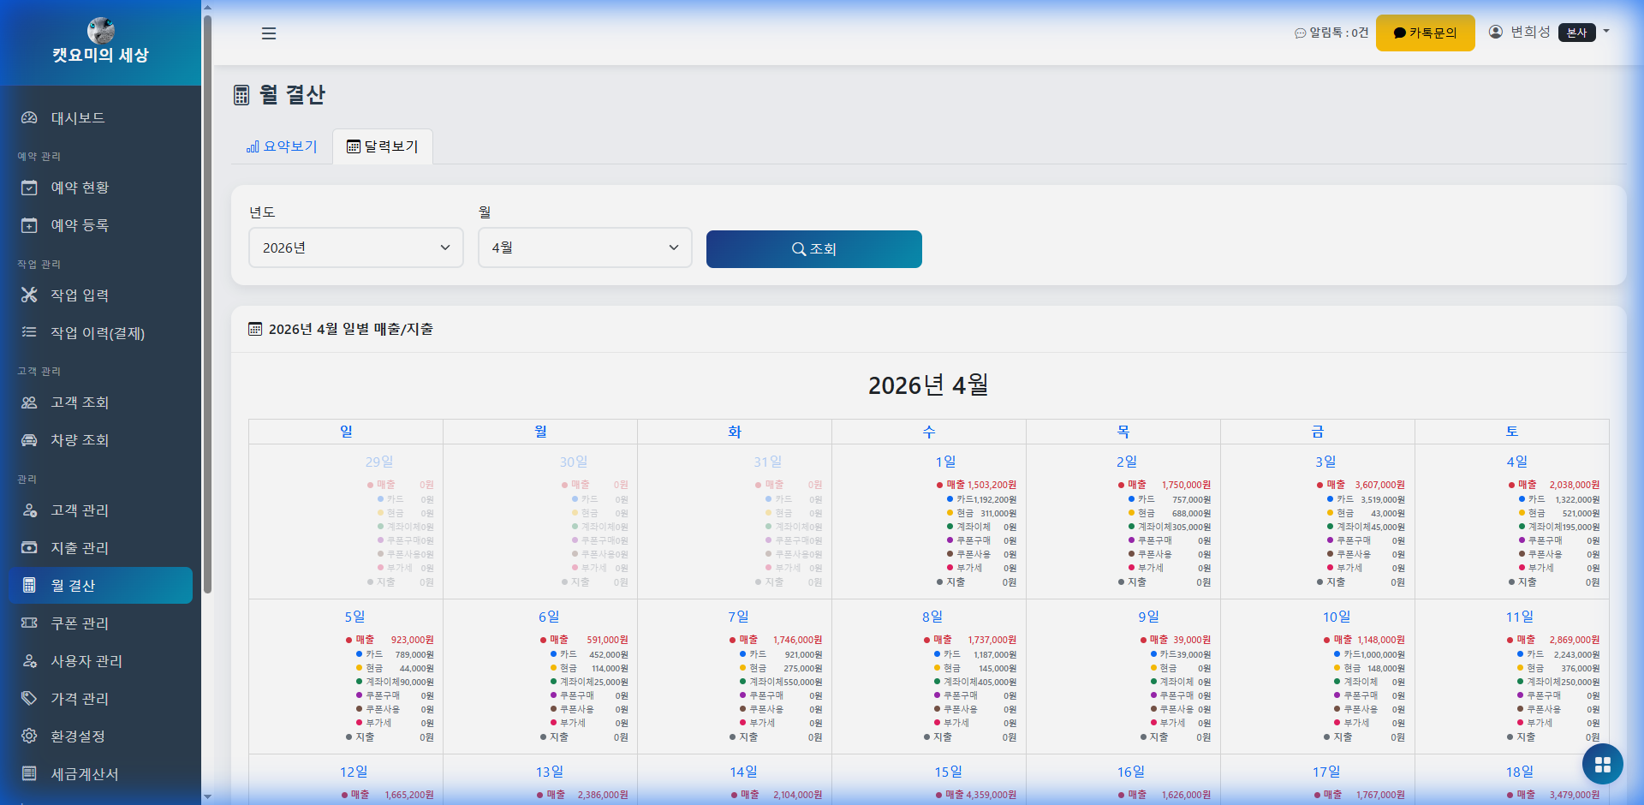
Task: Click the 작업 입력 tools icon
Action: click(x=29, y=295)
